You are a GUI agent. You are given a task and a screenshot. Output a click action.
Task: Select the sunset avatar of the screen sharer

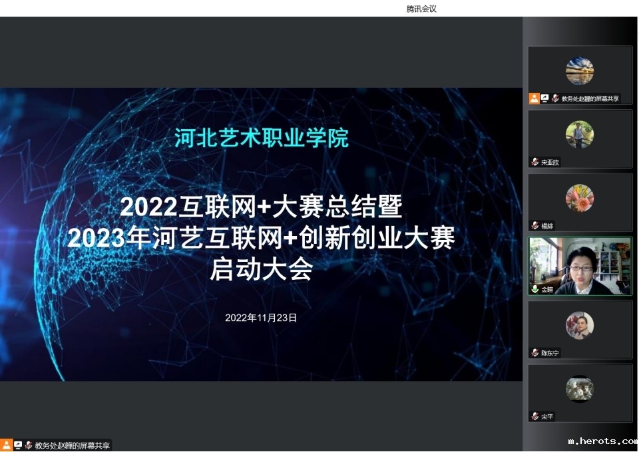(579, 71)
